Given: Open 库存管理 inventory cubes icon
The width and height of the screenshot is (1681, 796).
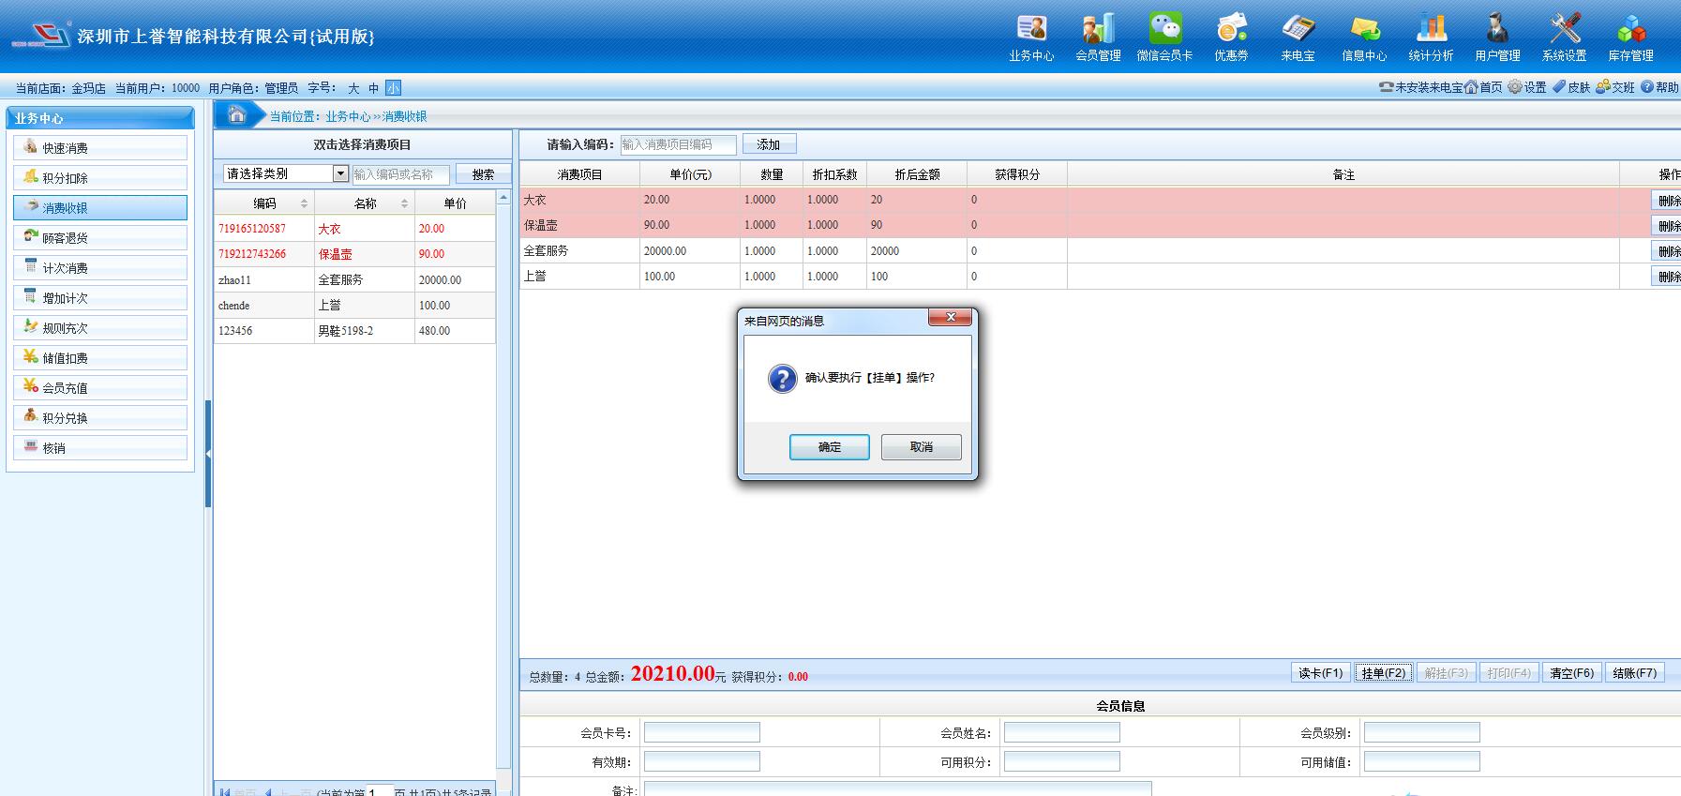Looking at the screenshot, I should pyautogui.click(x=1630, y=30).
